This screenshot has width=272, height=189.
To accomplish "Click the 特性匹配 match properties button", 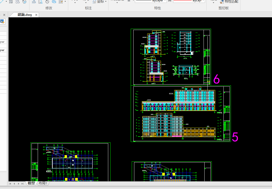I will pos(229,2).
